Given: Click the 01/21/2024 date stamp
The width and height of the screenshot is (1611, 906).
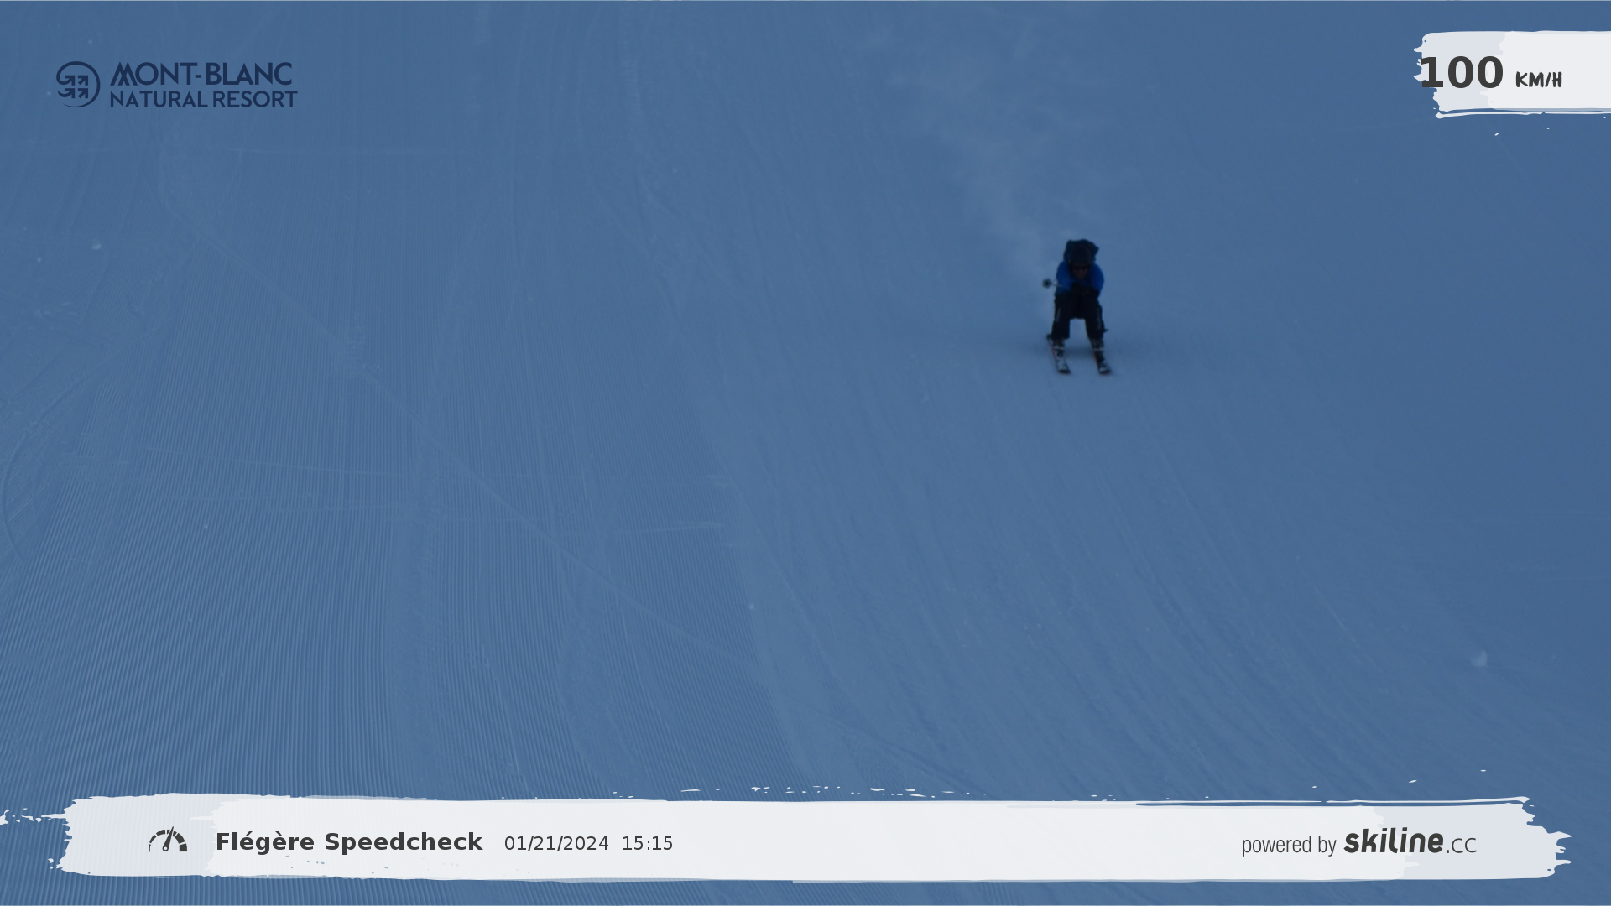Looking at the screenshot, I should pos(556,844).
